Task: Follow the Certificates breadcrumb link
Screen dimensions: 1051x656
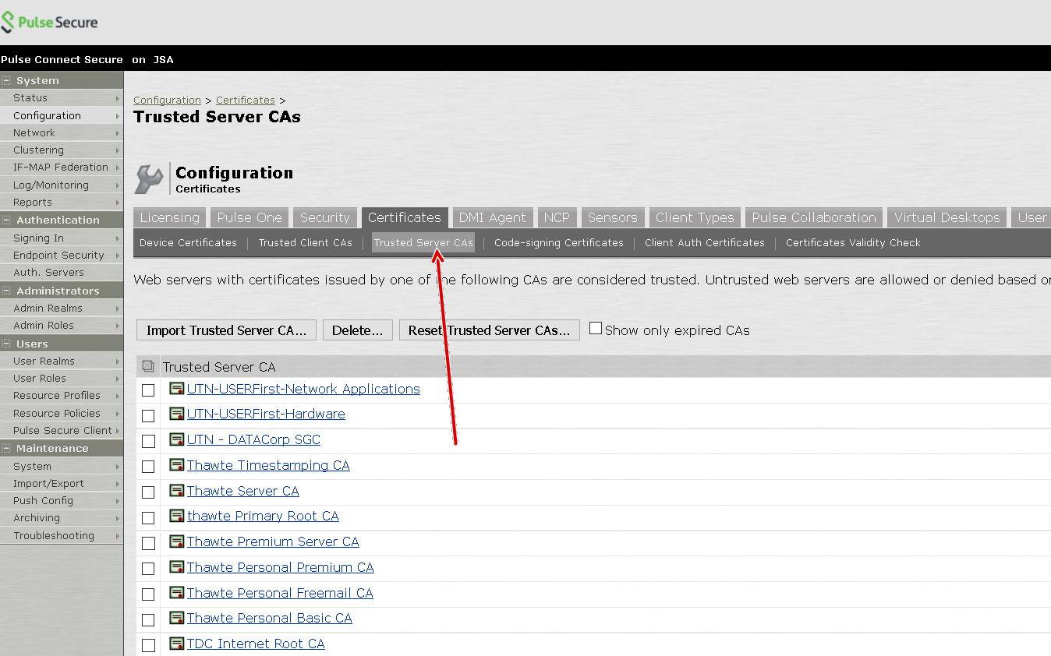Action: pyautogui.click(x=245, y=100)
